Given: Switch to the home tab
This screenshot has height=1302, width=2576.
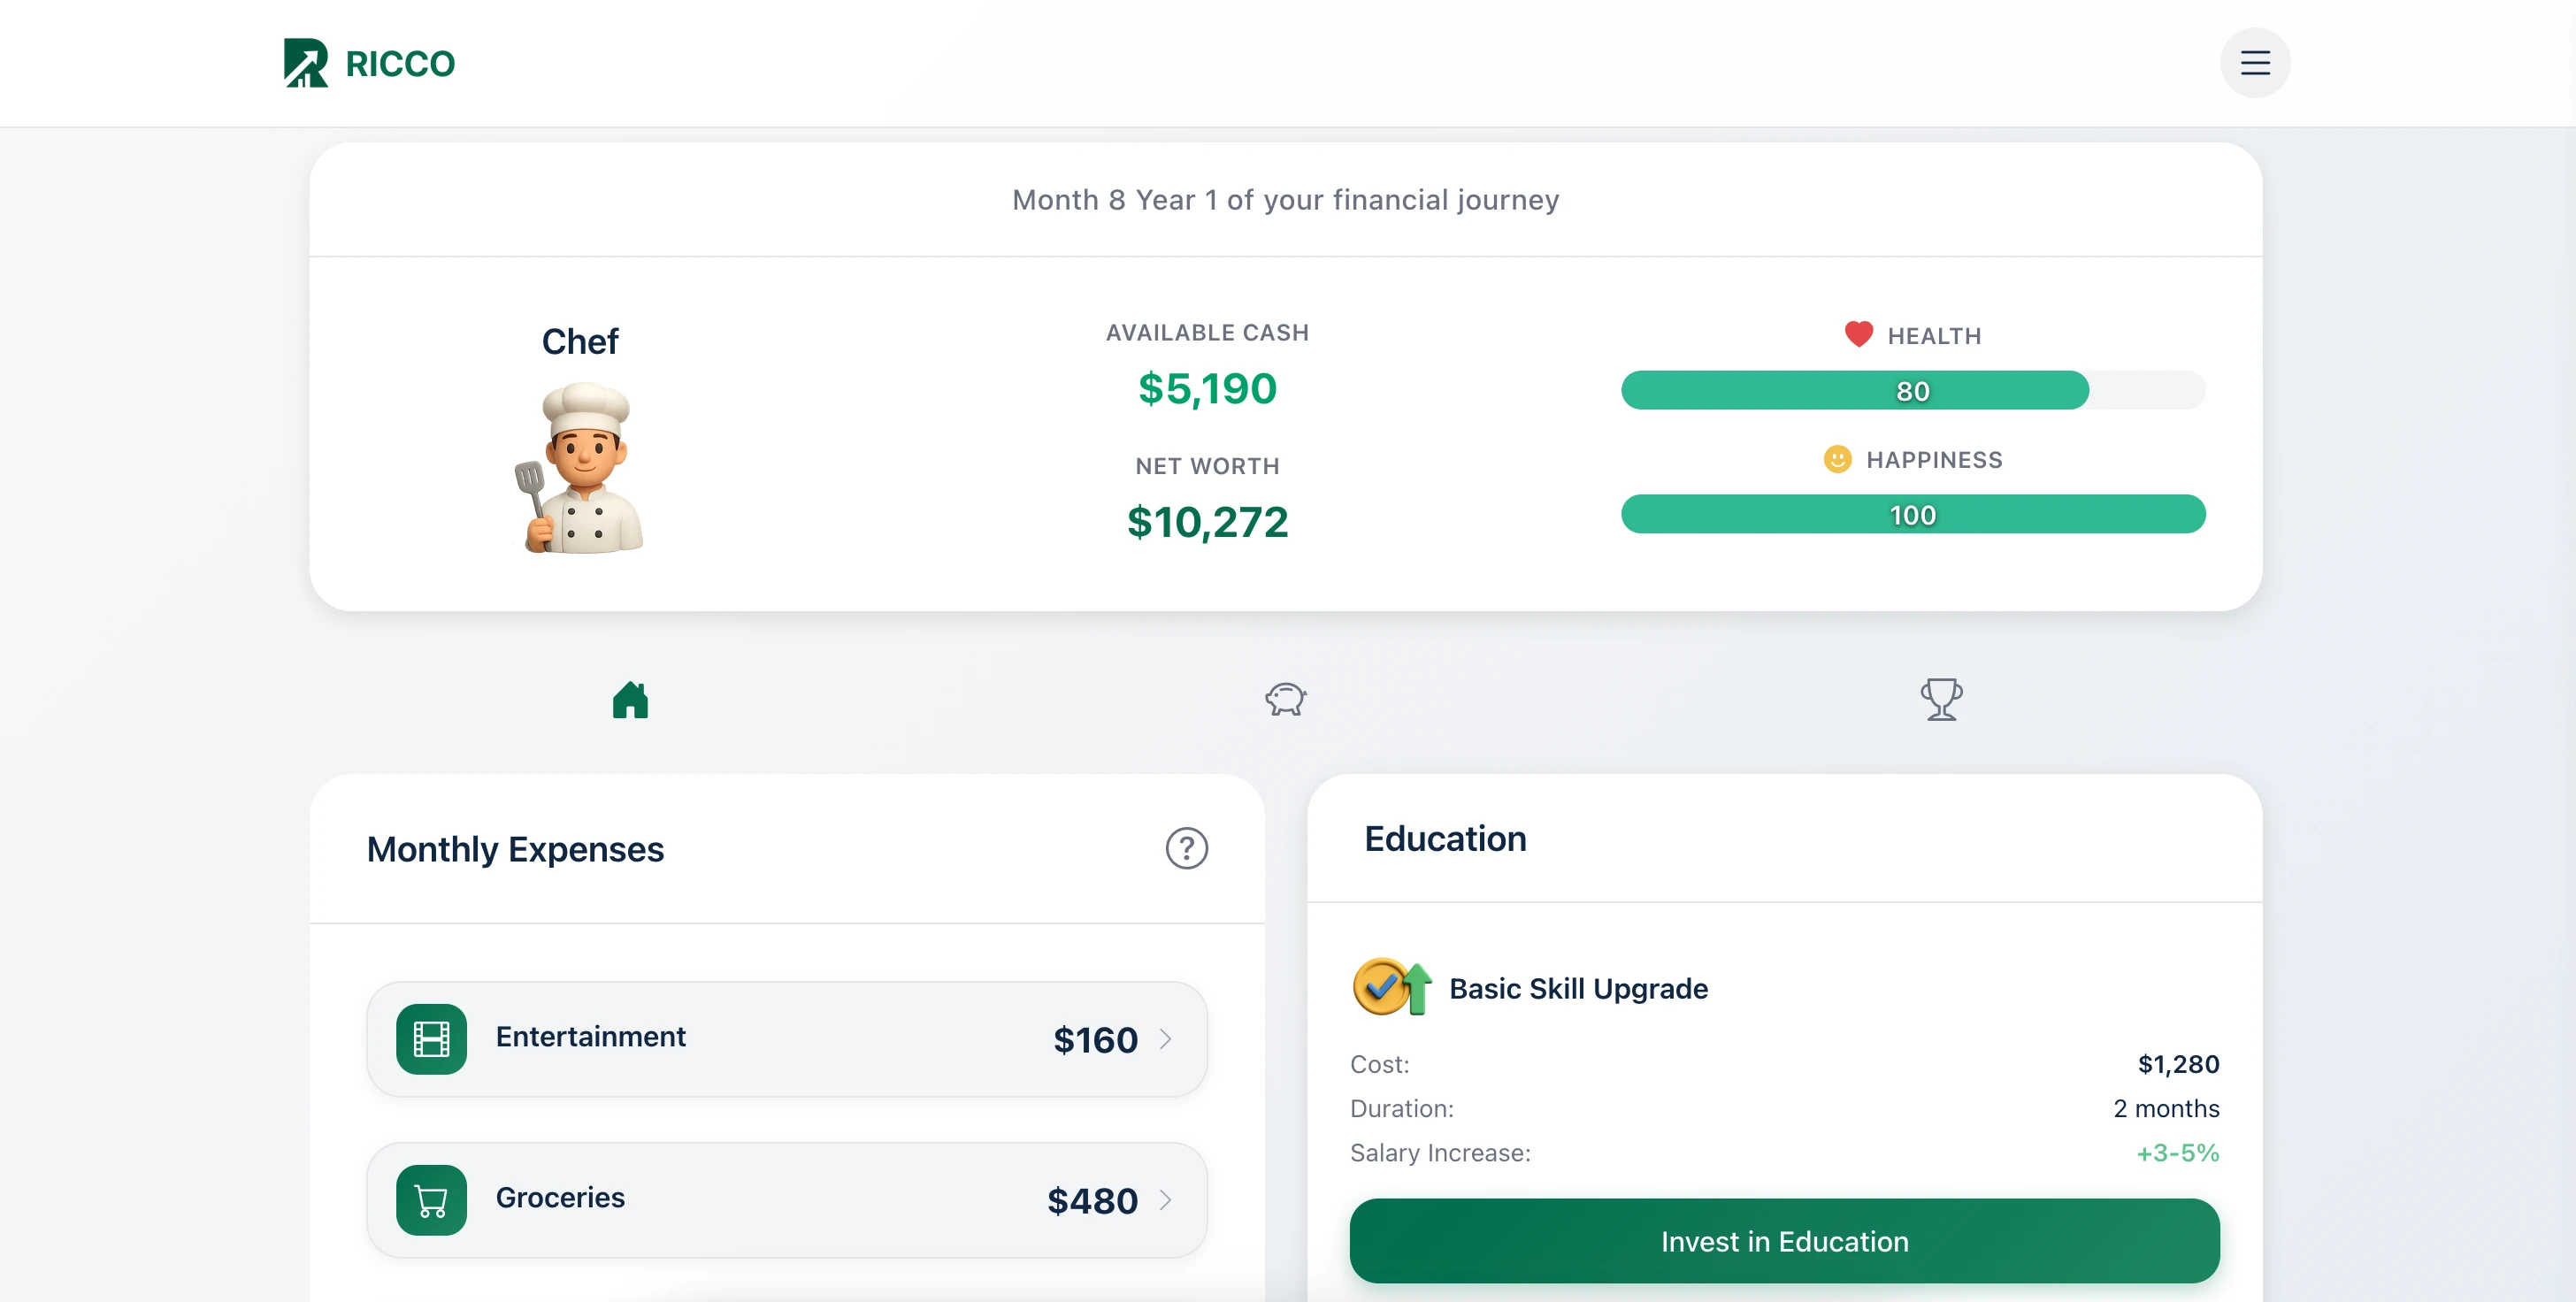Looking at the screenshot, I should [630, 700].
